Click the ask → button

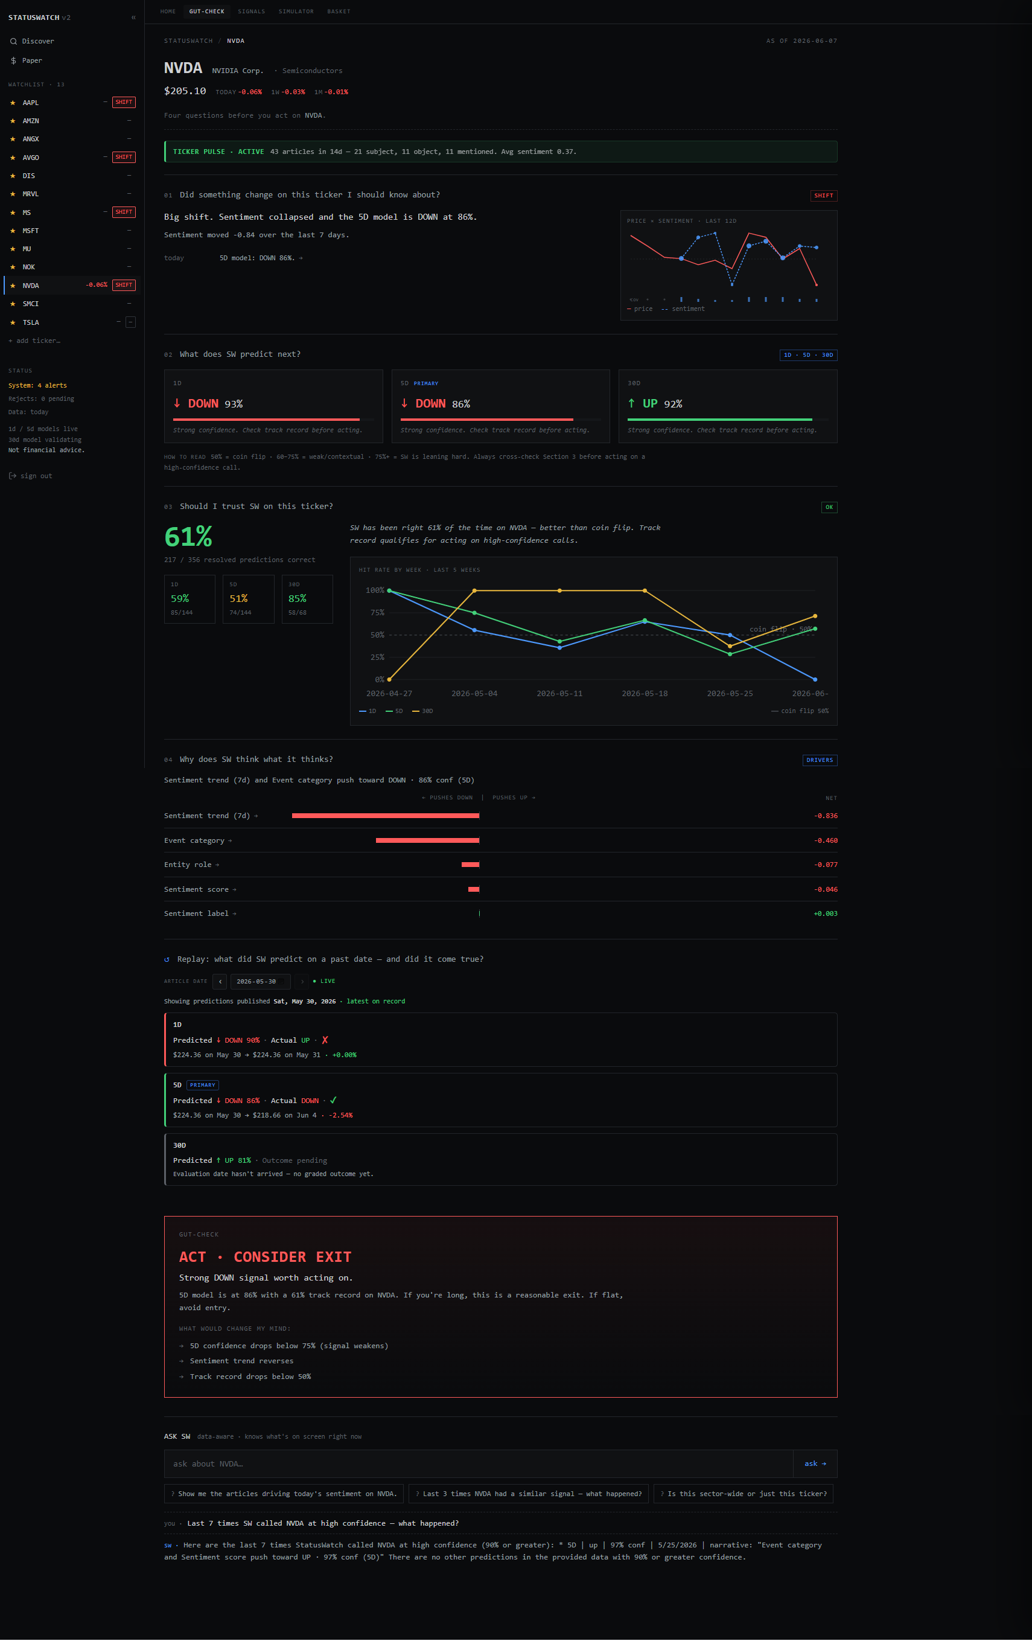815,1464
